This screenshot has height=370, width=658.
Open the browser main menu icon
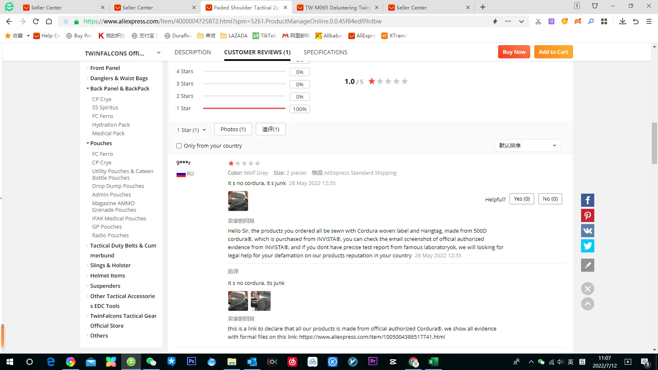pyautogui.click(x=649, y=21)
